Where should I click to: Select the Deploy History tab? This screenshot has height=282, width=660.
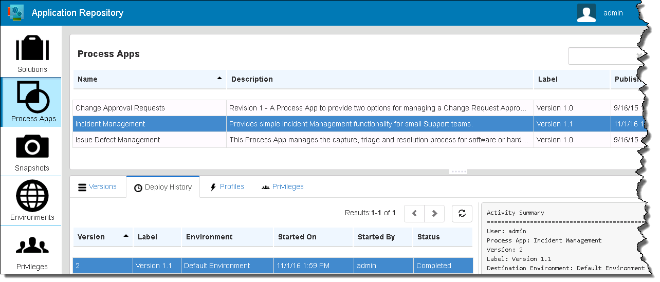pos(163,187)
